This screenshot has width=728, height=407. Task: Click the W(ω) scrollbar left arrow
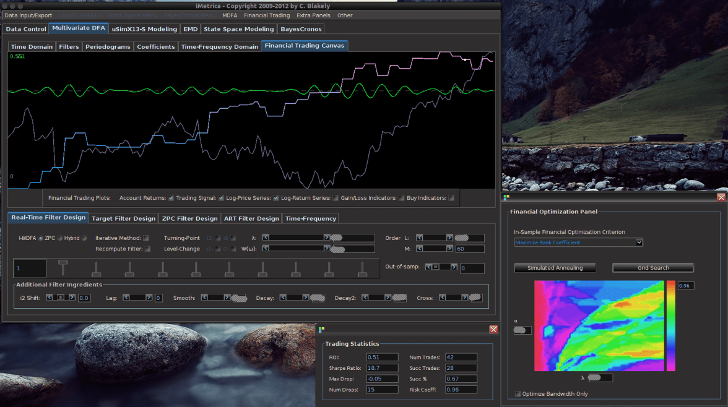pyautogui.click(x=266, y=249)
